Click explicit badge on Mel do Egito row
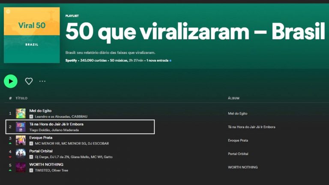 pyautogui.click(x=31, y=116)
